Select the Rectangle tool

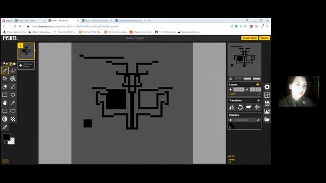tap(5, 95)
